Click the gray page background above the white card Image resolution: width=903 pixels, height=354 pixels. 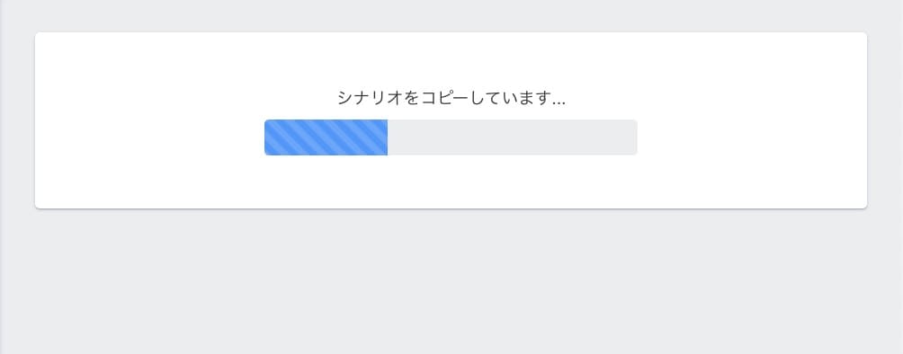point(451,15)
